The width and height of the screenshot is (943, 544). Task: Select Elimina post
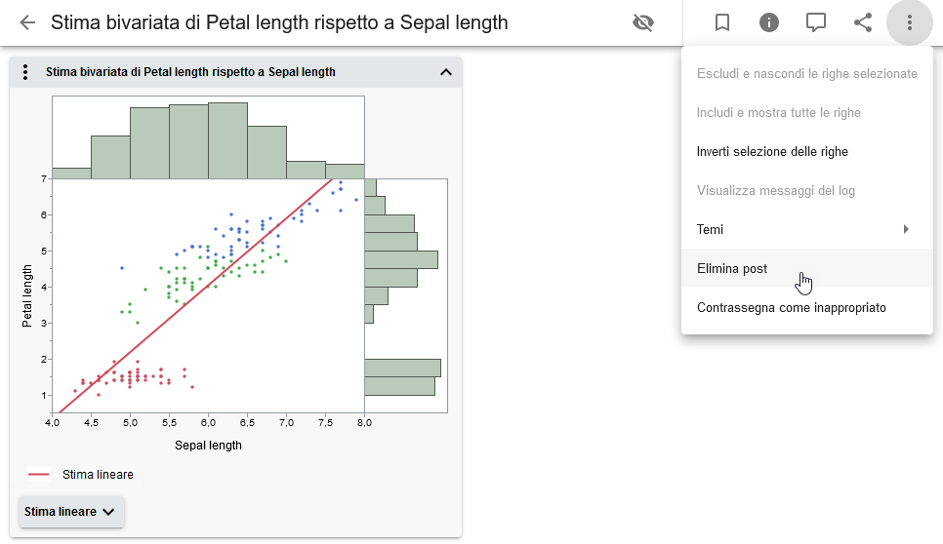[732, 268]
